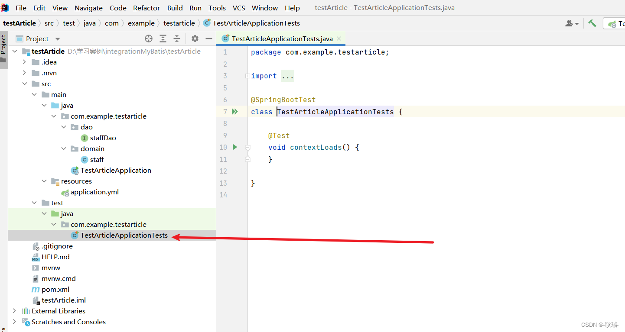Open the Code menu
Viewport: 625px width, 332px height.
[118, 8]
